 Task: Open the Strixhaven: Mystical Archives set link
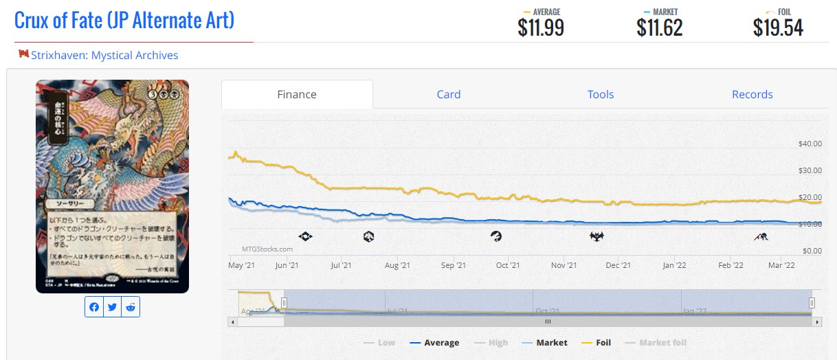[104, 55]
